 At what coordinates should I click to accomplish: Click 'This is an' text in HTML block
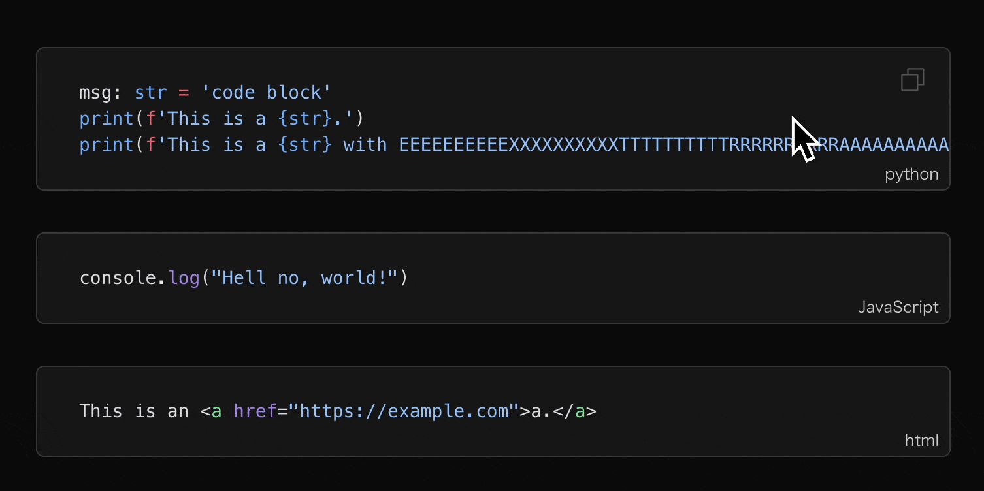(133, 411)
